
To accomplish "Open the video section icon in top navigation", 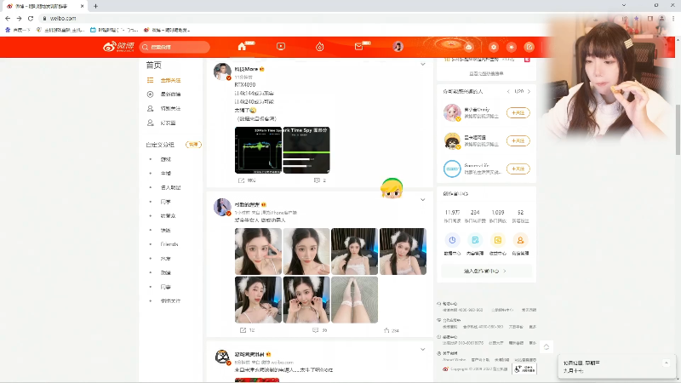I will (x=281, y=47).
